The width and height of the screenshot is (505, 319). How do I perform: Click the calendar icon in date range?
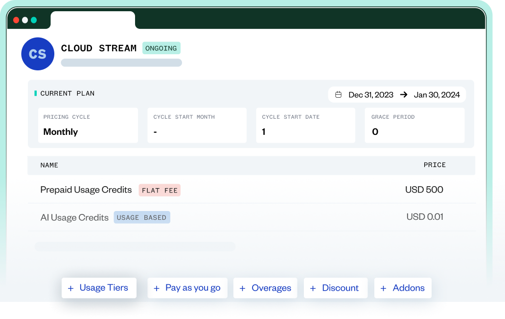coord(338,95)
